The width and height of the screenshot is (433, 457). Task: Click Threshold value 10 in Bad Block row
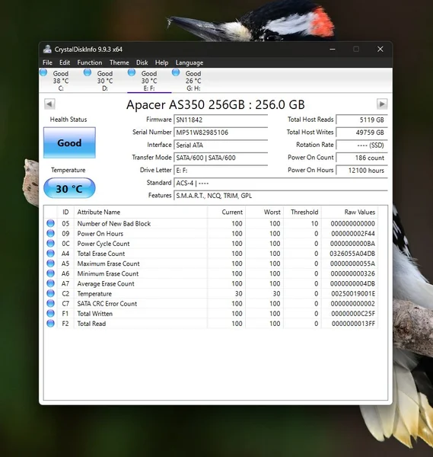(x=314, y=223)
